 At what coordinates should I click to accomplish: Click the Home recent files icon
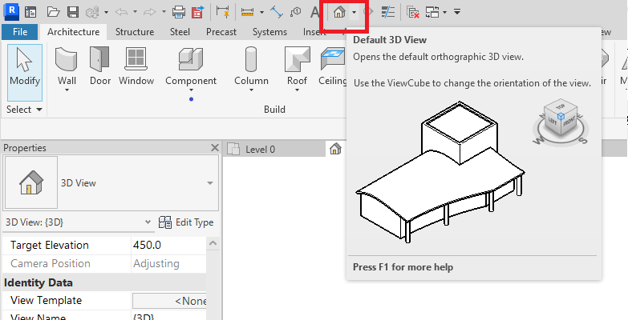(30, 12)
